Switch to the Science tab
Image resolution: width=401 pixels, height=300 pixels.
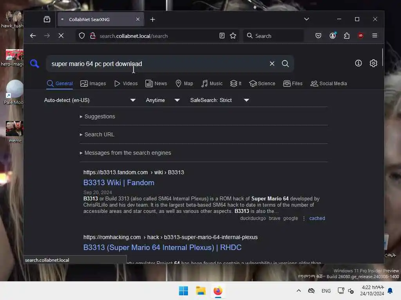pyautogui.click(x=262, y=84)
